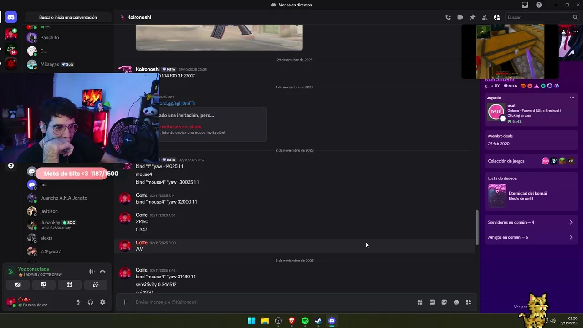The height and width of the screenshot is (328, 583).
Task: Open File Explorer from taskbar
Action: coord(265,321)
